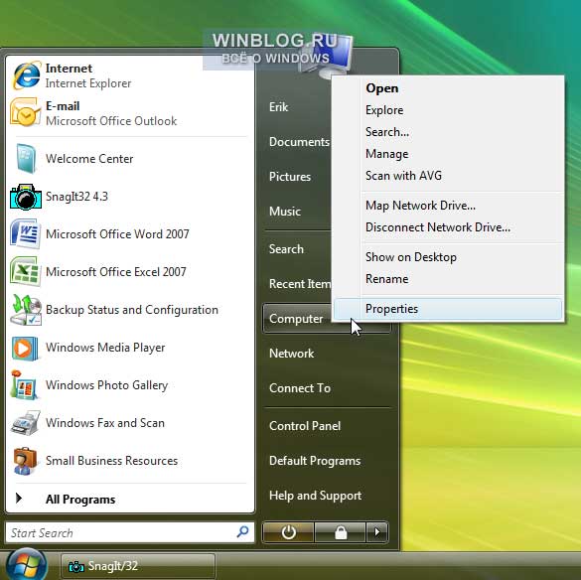Image resolution: width=581 pixels, height=580 pixels.
Task: Open Backup Status and Configuration icon
Action: (26, 310)
